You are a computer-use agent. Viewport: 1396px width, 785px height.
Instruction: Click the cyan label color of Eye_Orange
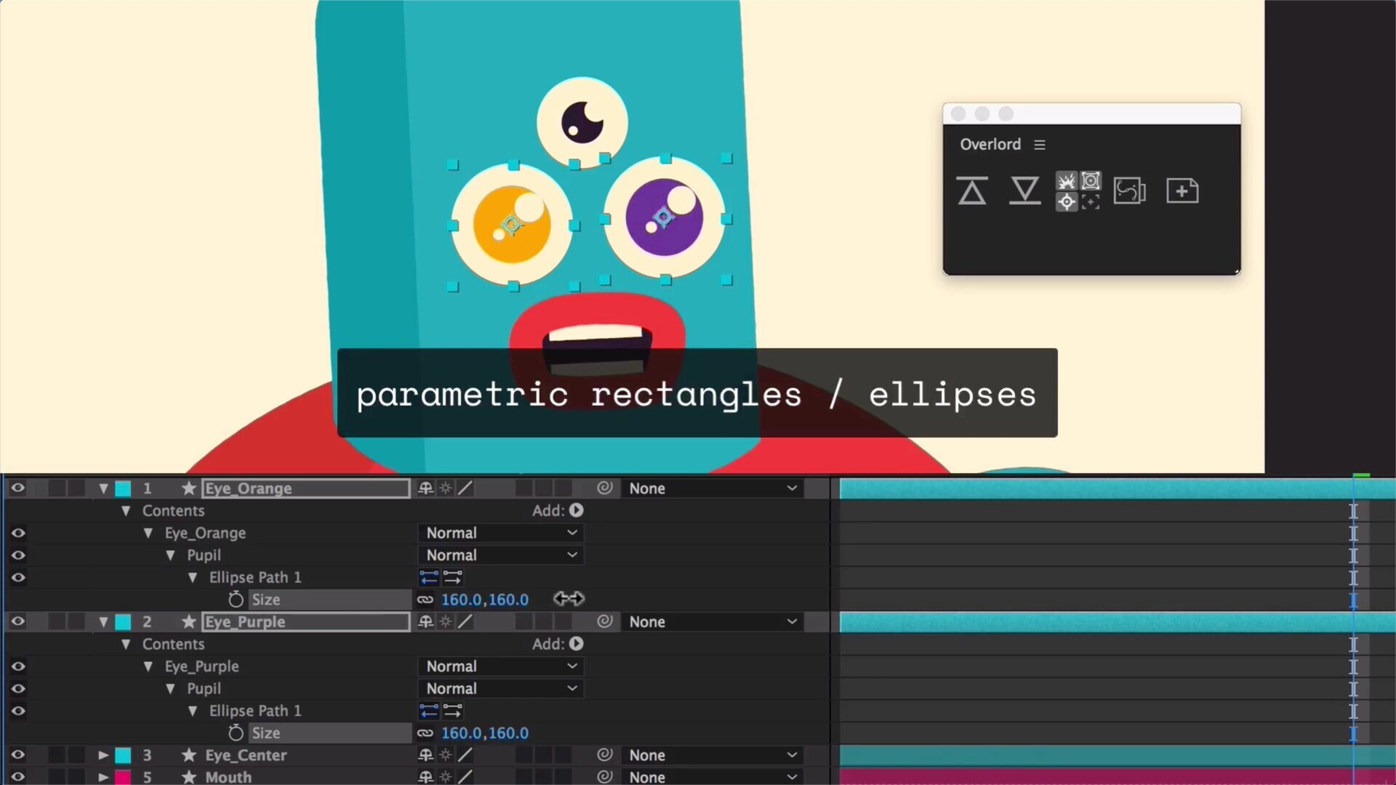point(123,488)
